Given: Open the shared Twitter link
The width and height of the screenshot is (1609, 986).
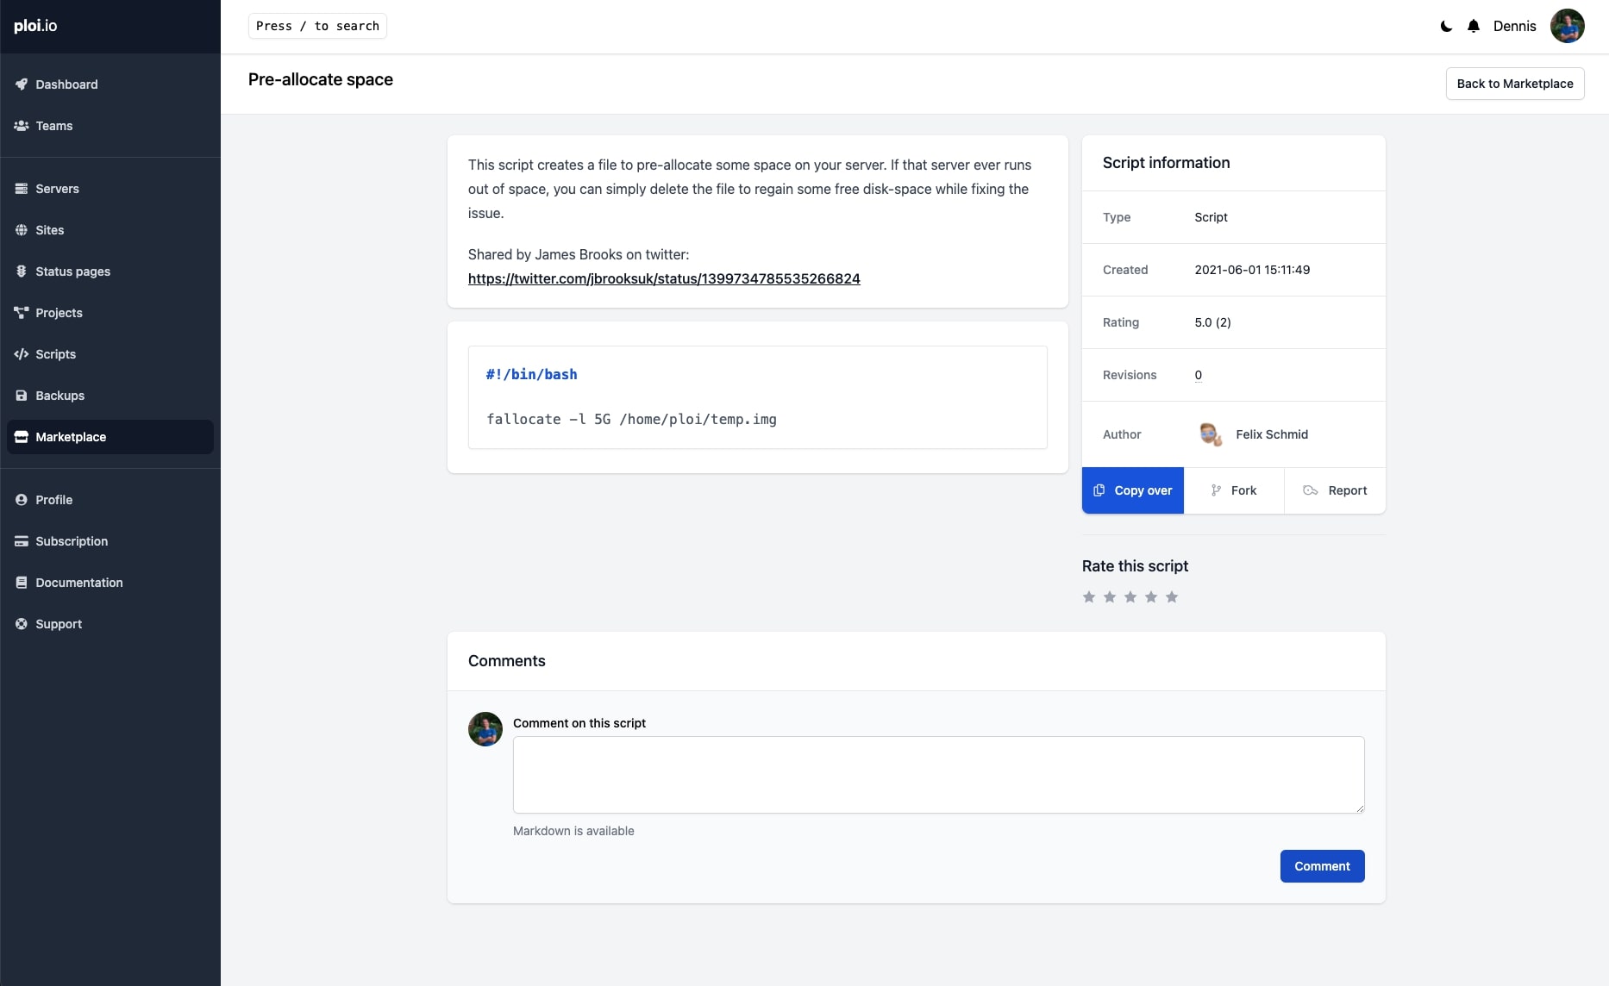Looking at the screenshot, I should (x=663, y=278).
